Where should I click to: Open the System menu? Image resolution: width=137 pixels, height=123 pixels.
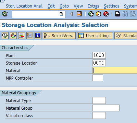(x=130, y=6)
